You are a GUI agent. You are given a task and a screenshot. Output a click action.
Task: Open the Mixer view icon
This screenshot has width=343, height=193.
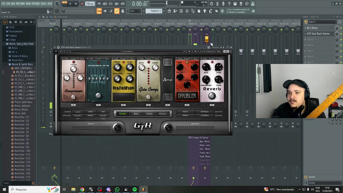(x=187, y=11)
